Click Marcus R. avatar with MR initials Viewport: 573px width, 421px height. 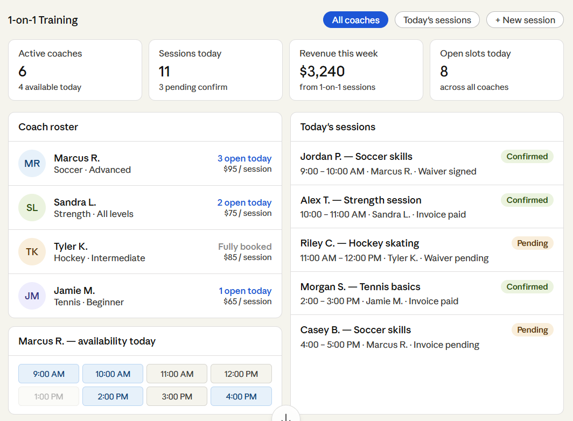(32, 164)
